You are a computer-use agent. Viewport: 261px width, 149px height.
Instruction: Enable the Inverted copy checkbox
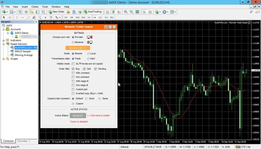tap(73, 93)
